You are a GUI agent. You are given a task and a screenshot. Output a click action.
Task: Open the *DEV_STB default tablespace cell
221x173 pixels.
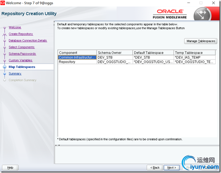click(153, 58)
